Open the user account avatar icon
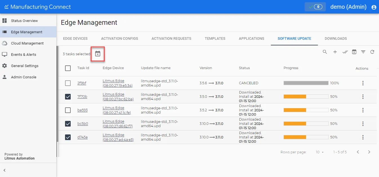The width and height of the screenshot is (379, 177). (374, 7)
